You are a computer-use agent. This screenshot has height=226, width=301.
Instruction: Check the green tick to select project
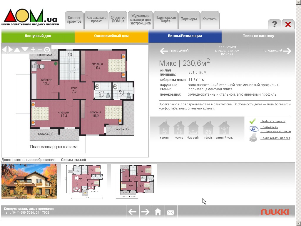[x=252, y=121]
